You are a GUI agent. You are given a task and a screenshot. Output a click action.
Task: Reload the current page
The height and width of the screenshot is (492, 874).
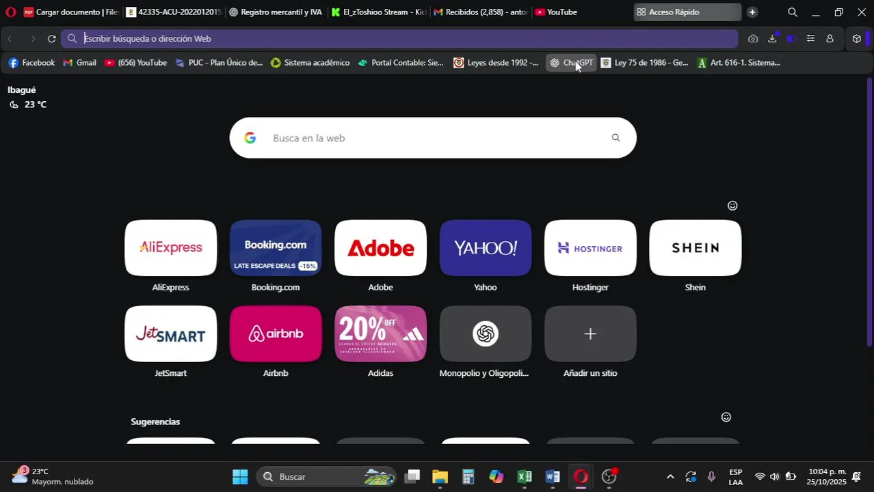[51, 39]
